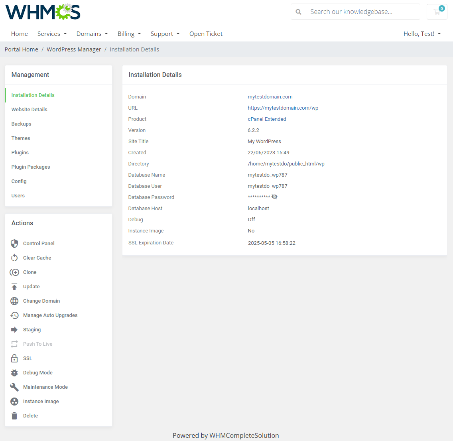
Task: Click the shopping cart icon
Action: [x=437, y=12]
